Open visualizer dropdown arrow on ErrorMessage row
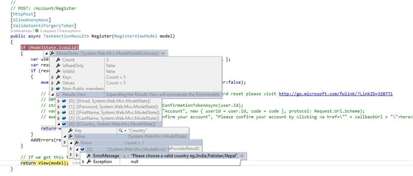Viewport: 413px width, 176px height. click(128, 156)
